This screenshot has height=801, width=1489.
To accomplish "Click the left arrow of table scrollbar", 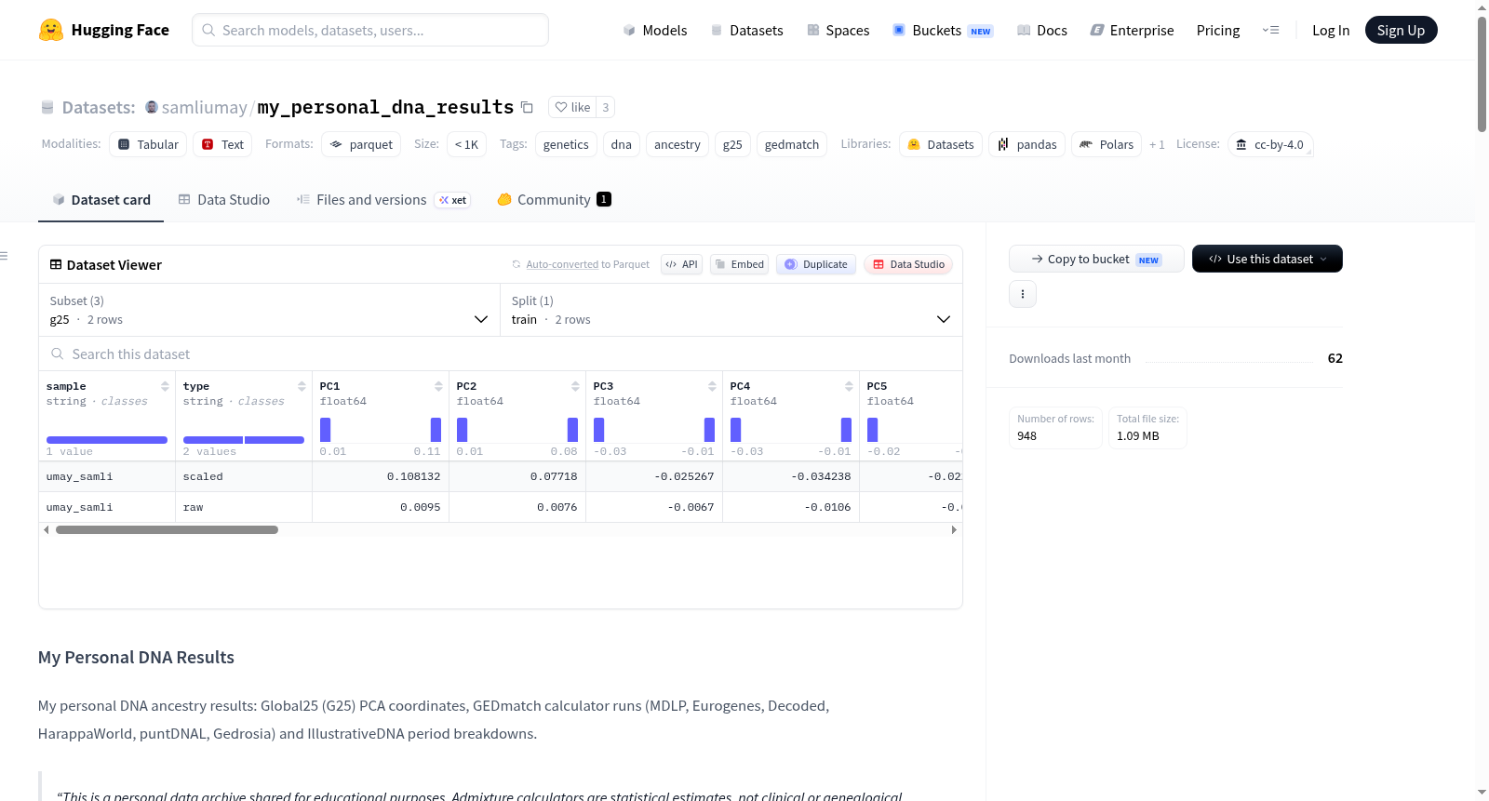I will 47,529.
